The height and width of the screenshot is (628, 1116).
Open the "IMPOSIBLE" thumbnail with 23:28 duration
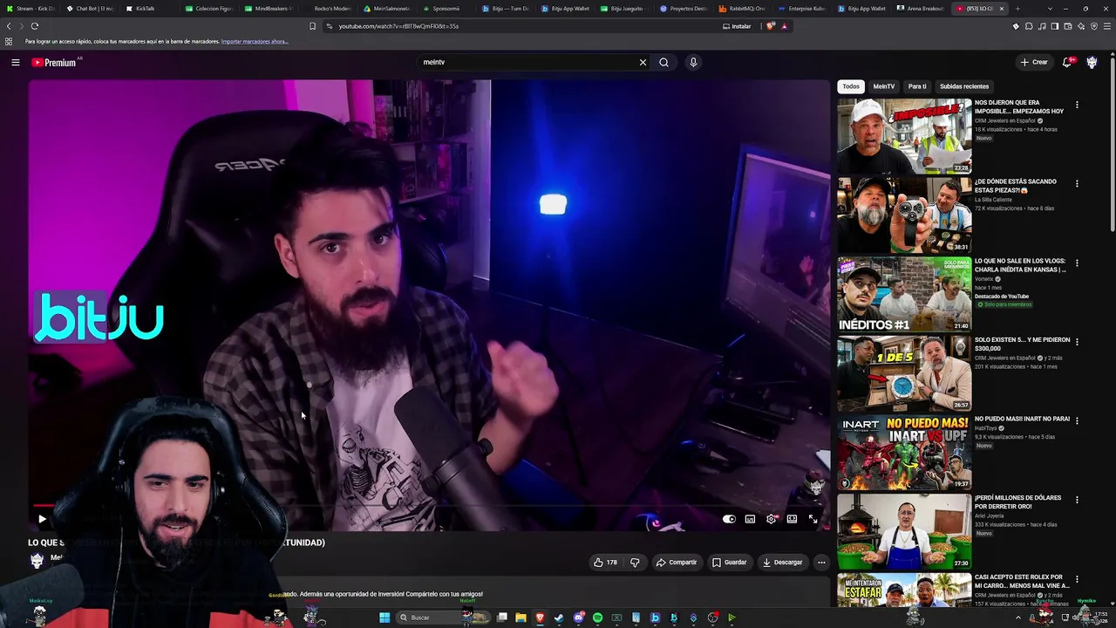(x=904, y=136)
